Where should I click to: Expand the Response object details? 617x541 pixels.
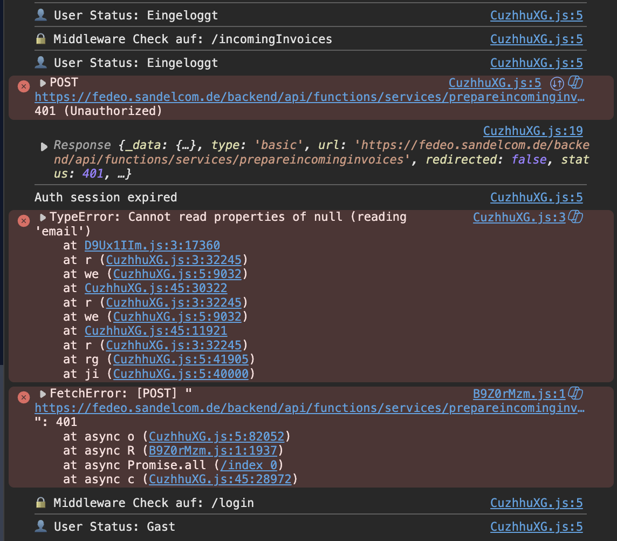click(x=44, y=146)
